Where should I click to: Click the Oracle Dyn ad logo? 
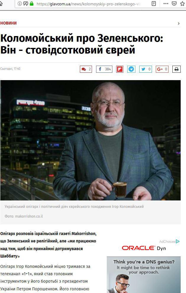[x=144, y=248]
